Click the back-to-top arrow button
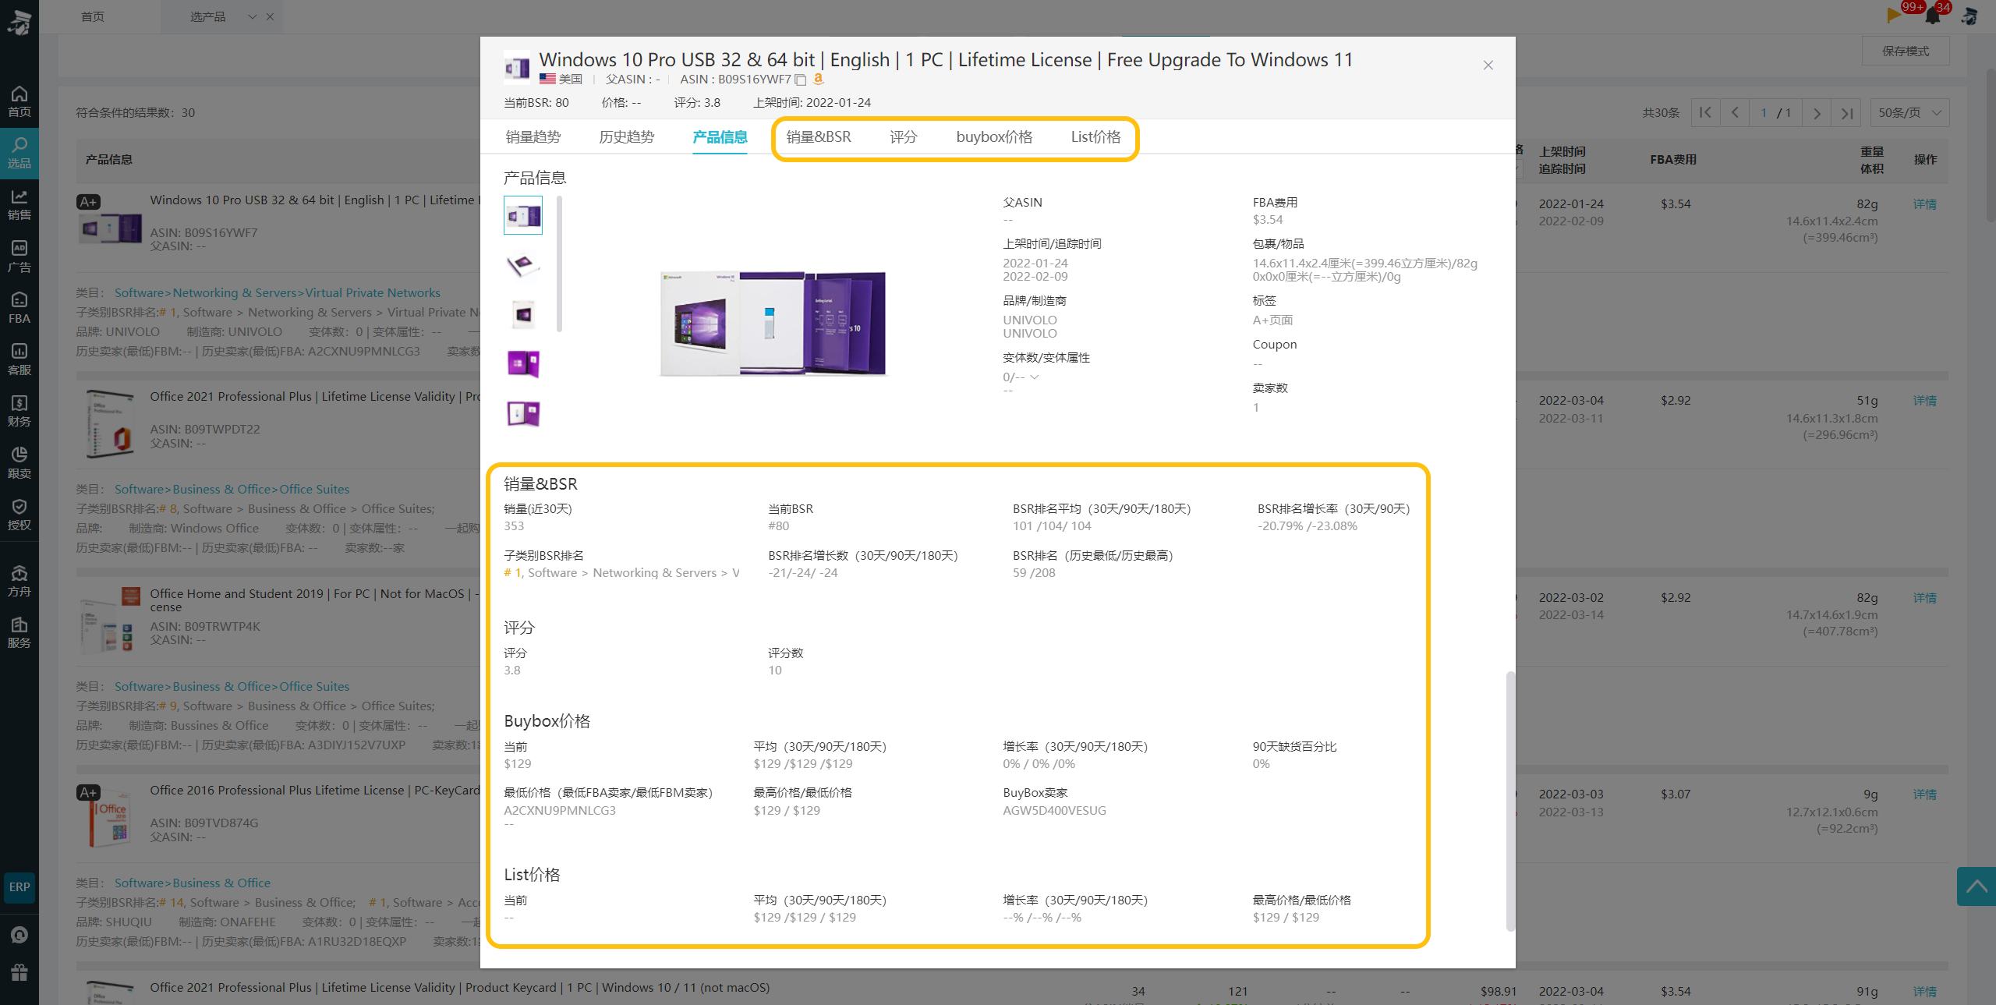The width and height of the screenshot is (1996, 1005). click(1977, 886)
